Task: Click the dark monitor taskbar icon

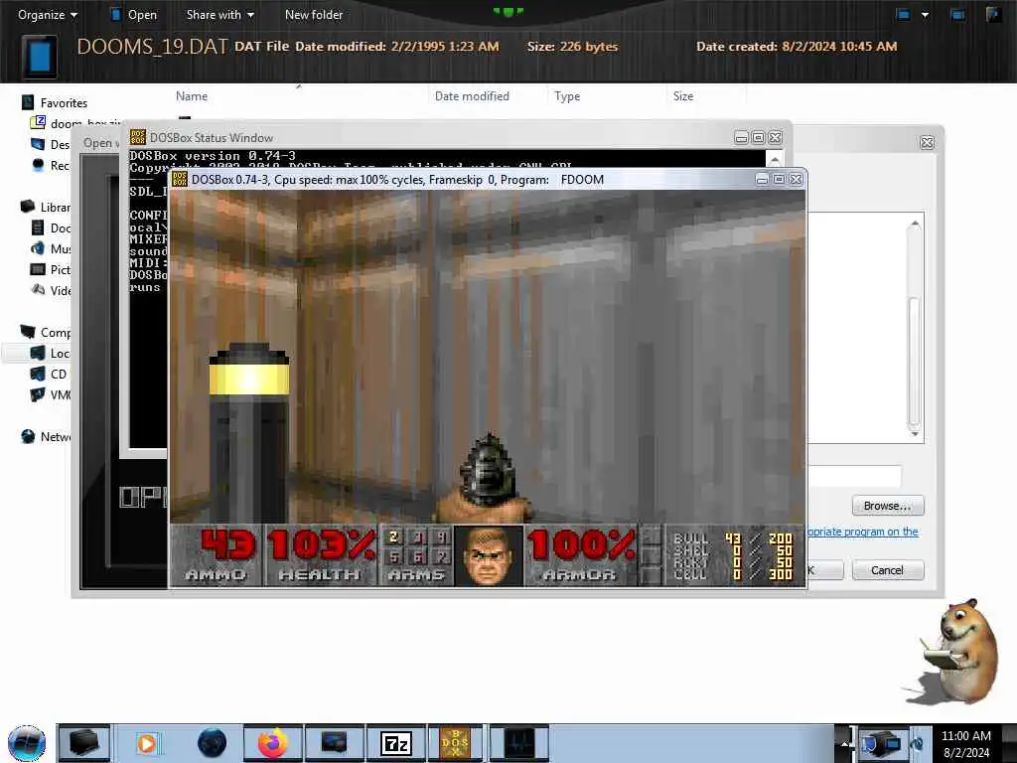Action: click(x=334, y=743)
